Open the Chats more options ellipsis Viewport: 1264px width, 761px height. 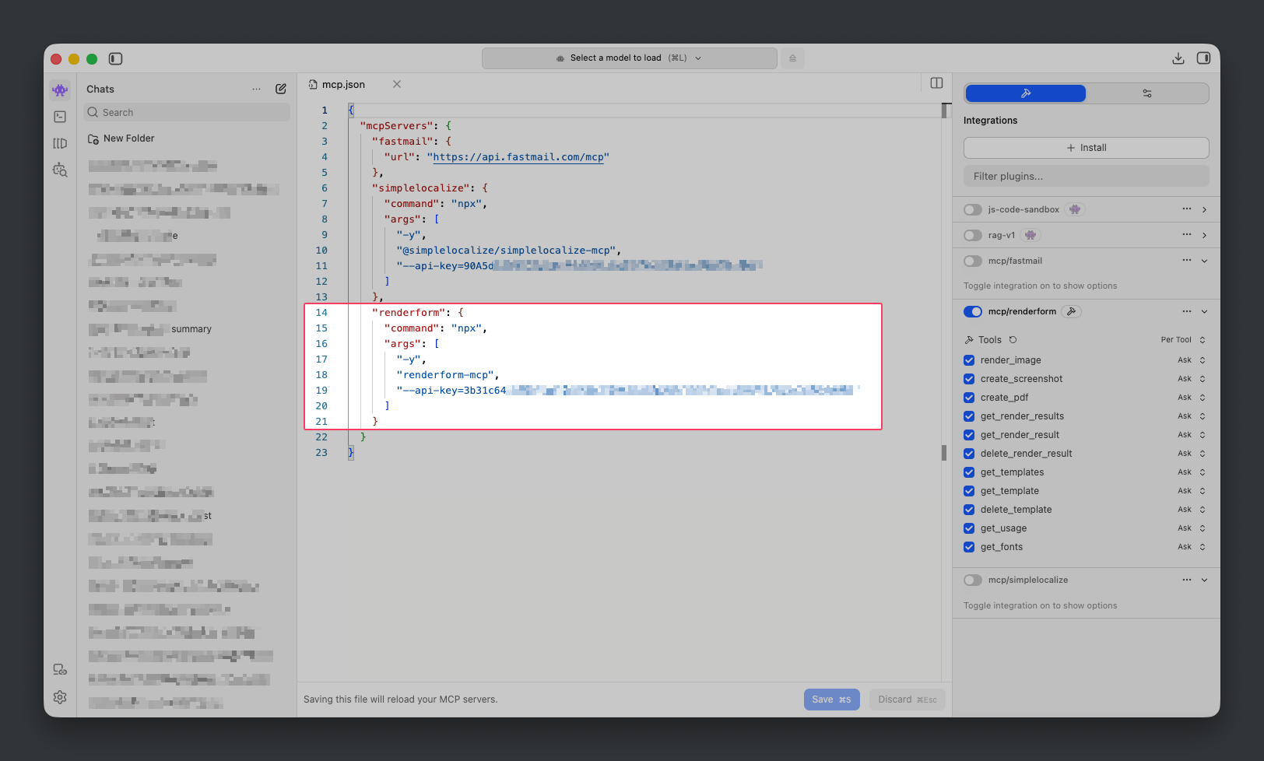coord(256,89)
